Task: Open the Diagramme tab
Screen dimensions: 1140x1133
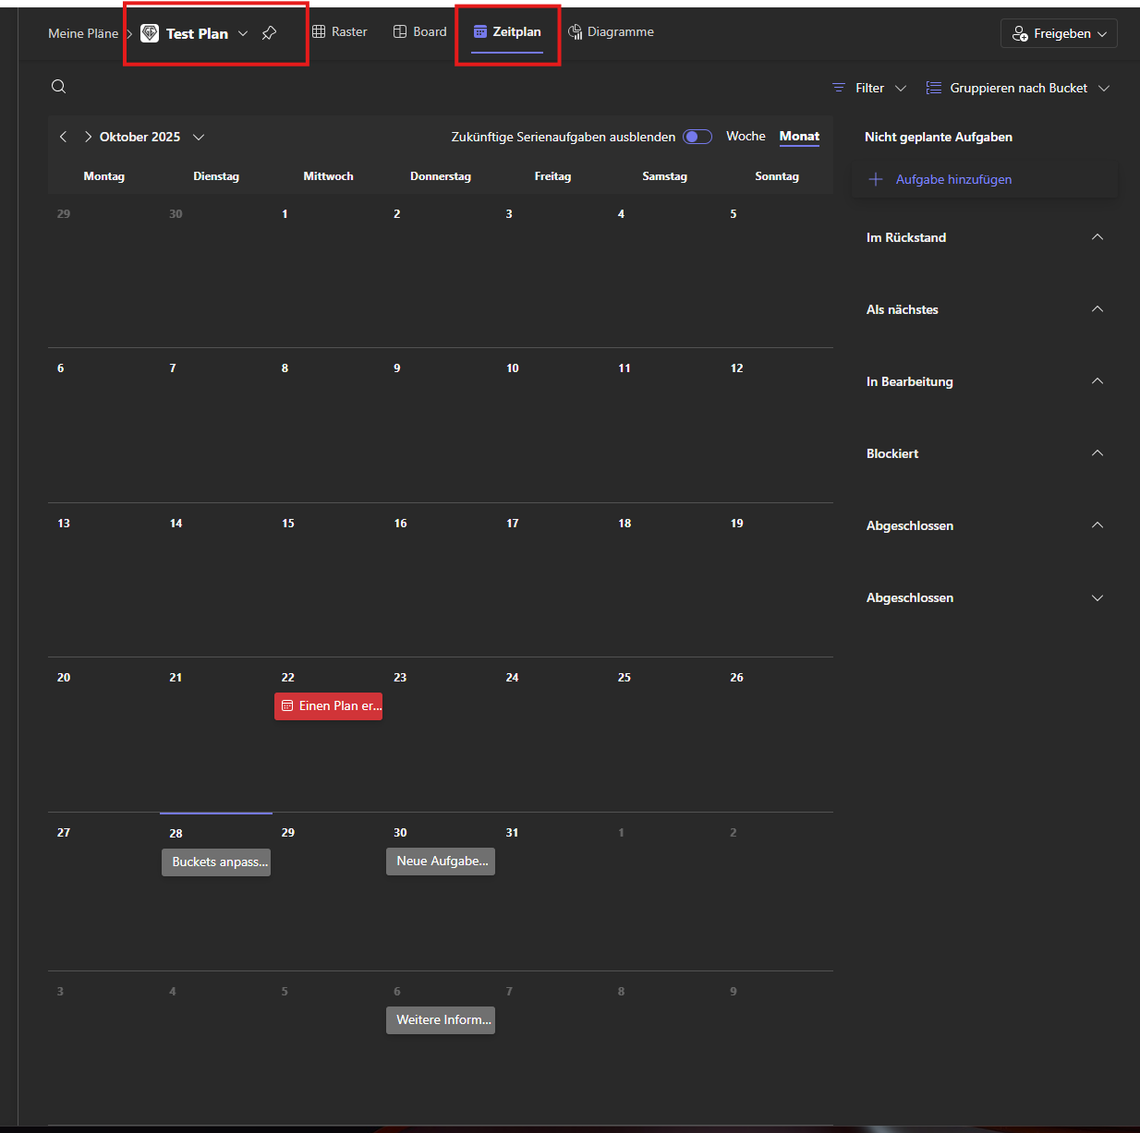Action: (x=611, y=31)
